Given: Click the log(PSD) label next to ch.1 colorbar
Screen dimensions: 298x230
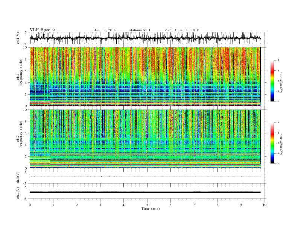Looking at the screenshot, I should pos(282,82).
